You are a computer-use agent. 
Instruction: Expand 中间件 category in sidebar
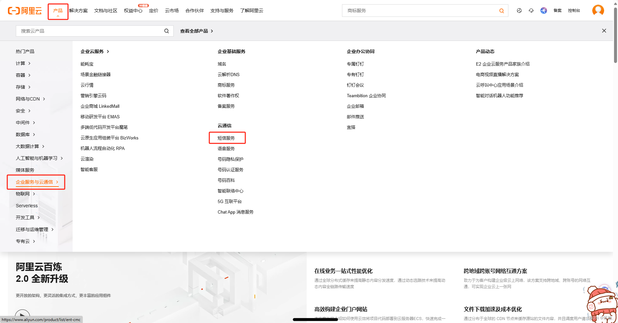point(25,123)
